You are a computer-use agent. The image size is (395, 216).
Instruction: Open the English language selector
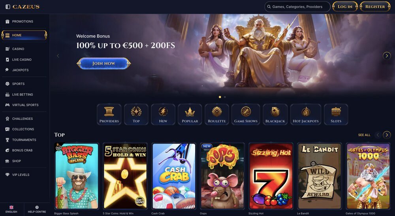11,209
